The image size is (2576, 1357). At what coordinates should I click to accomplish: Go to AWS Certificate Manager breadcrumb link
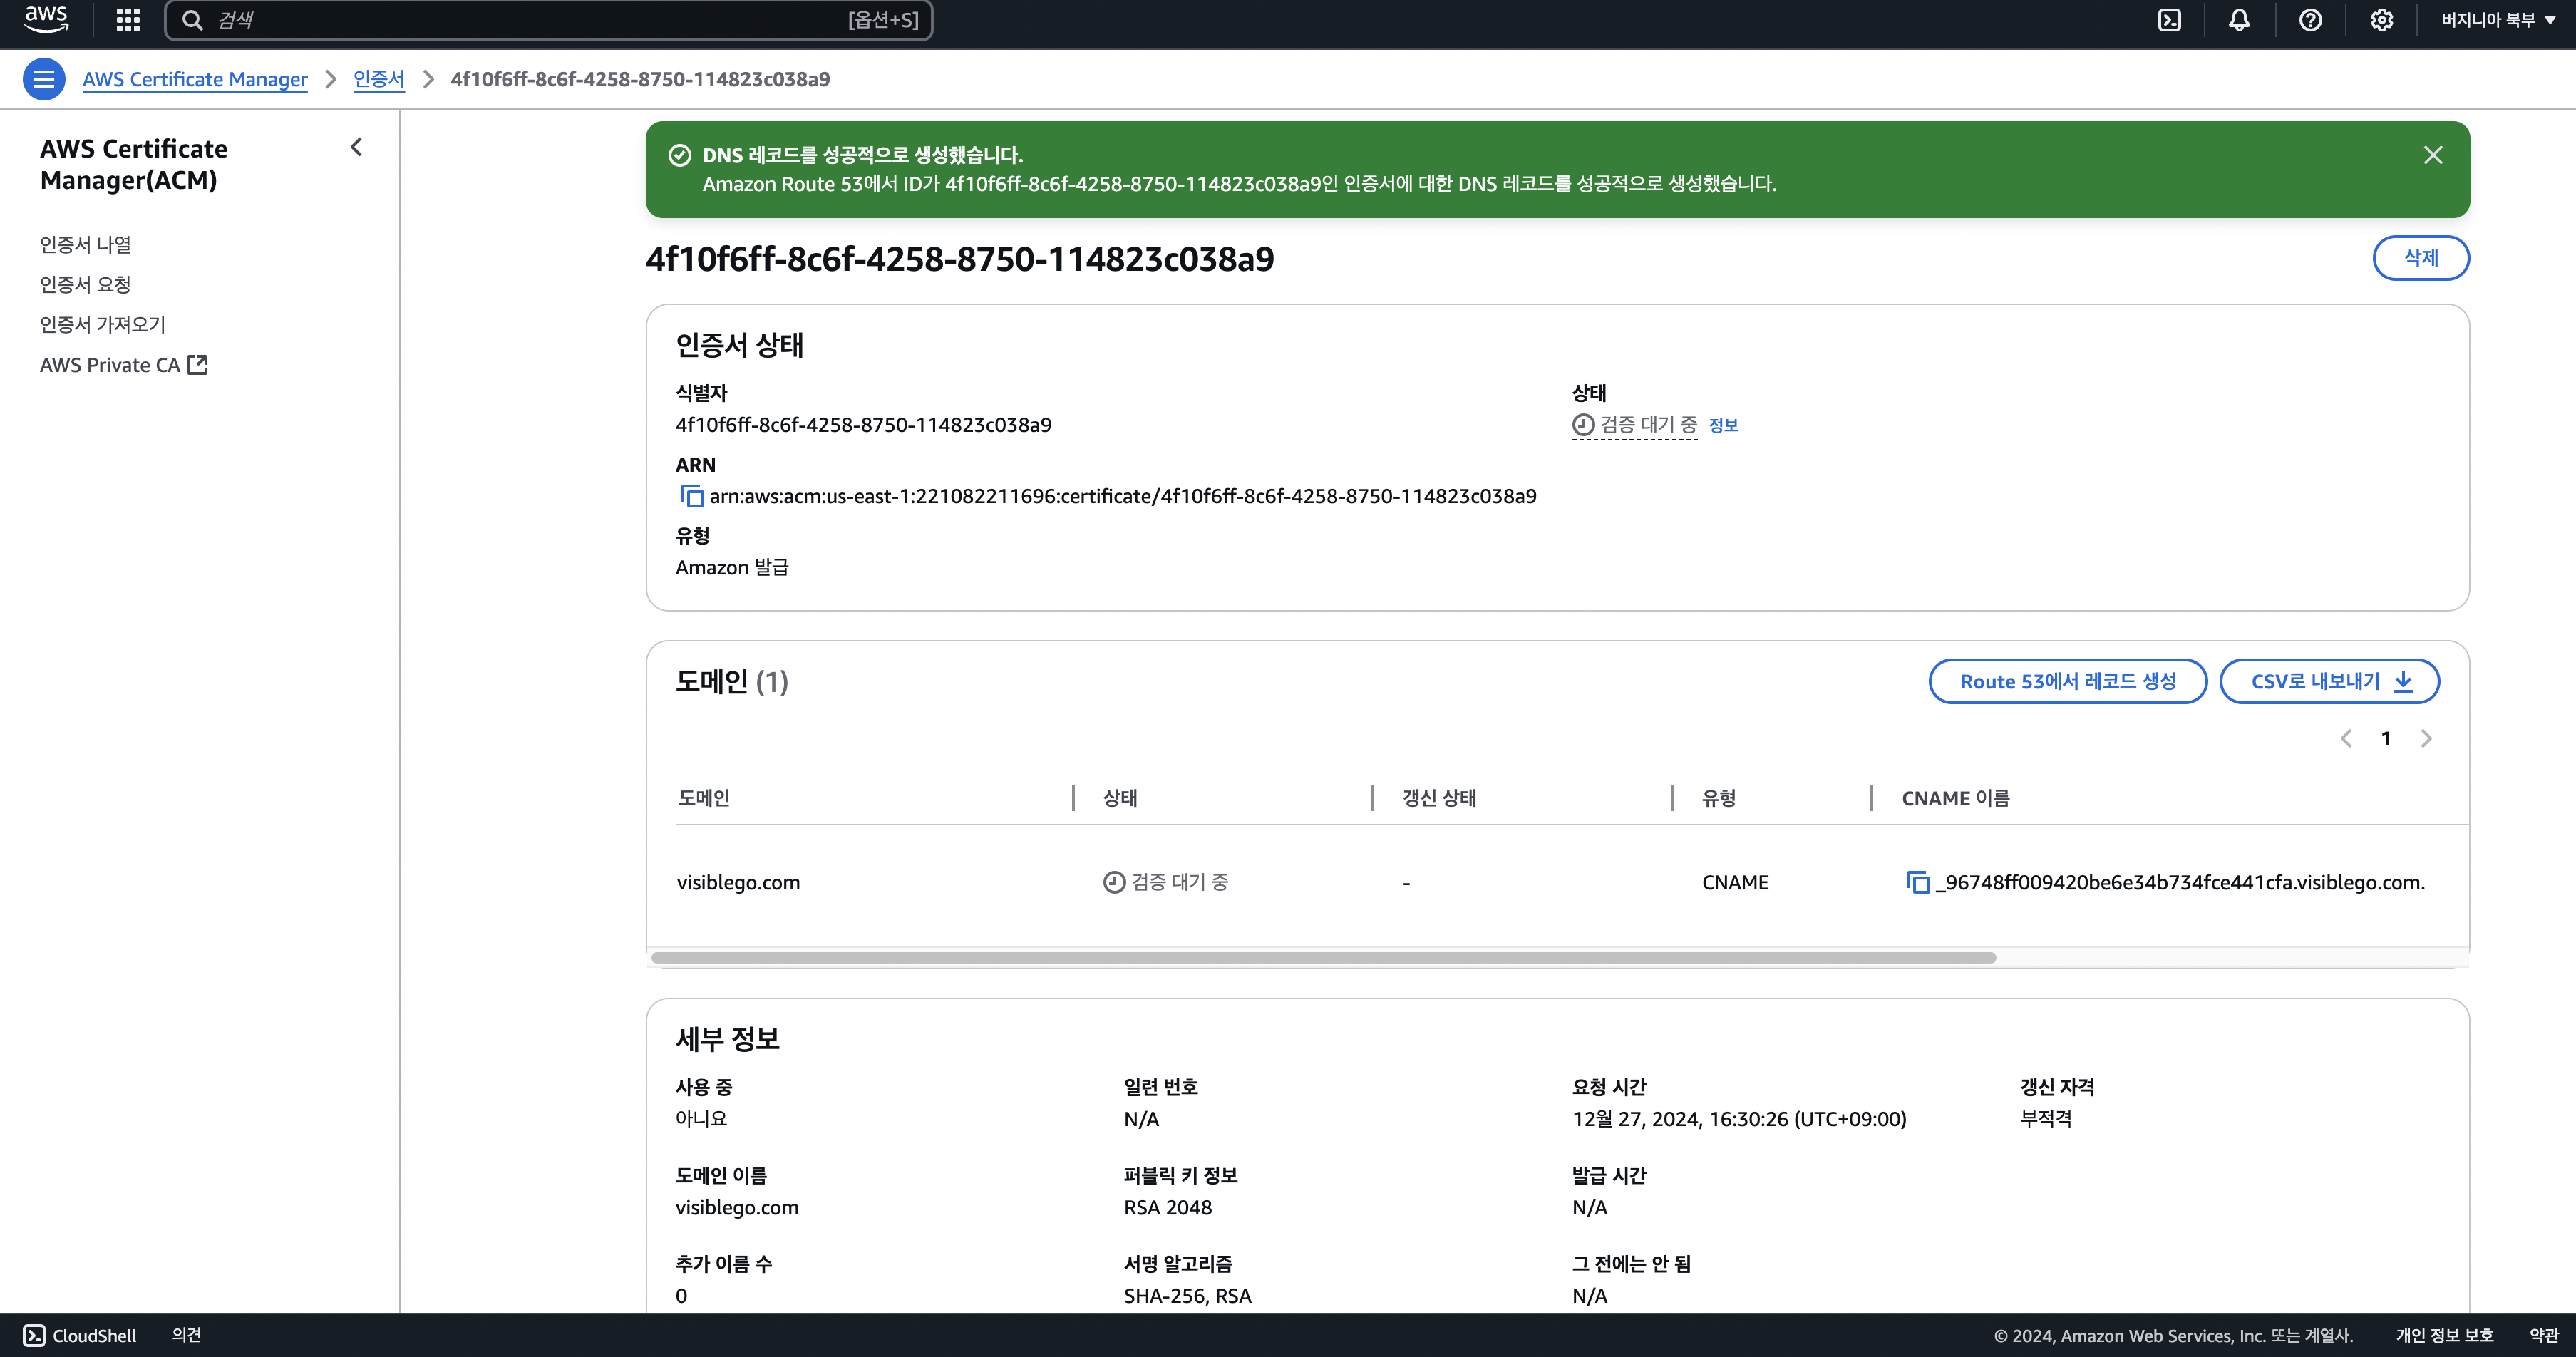(195, 79)
